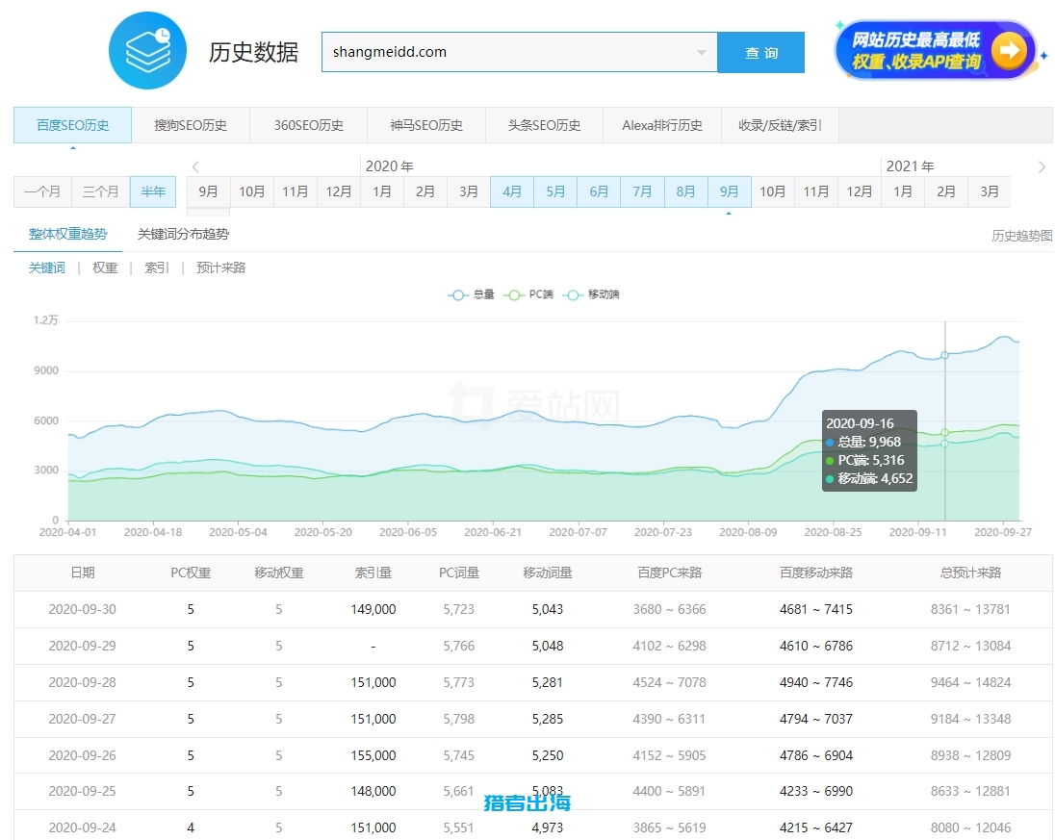Show the 预计来路 chart metric
1055x840 pixels.
[x=221, y=267]
